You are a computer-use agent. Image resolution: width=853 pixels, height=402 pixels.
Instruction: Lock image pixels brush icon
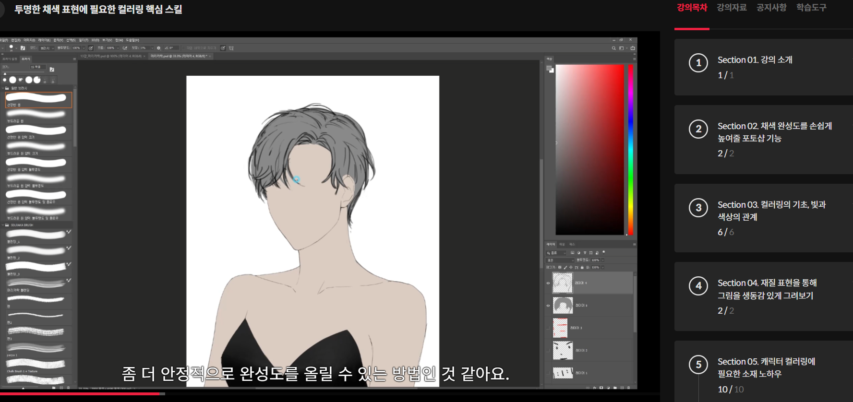pos(565,267)
